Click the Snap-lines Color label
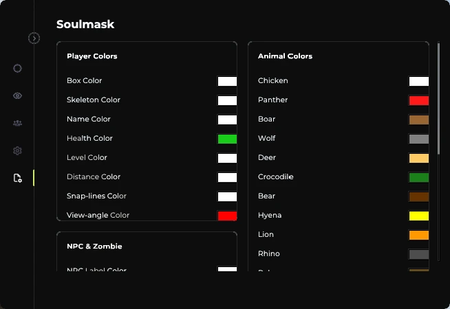The image size is (450, 309). (x=96, y=196)
